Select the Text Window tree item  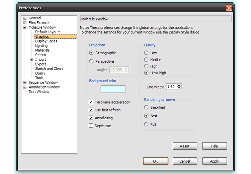(39, 92)
